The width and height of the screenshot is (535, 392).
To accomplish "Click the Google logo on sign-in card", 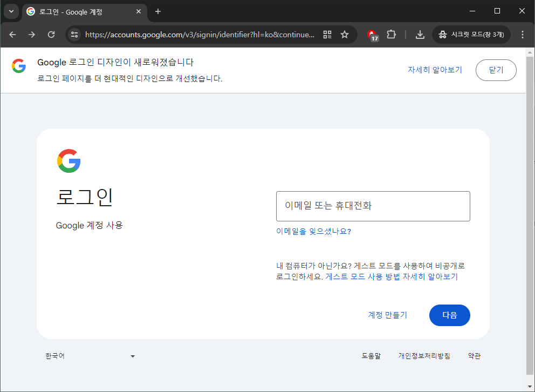I will coord(69,161).
